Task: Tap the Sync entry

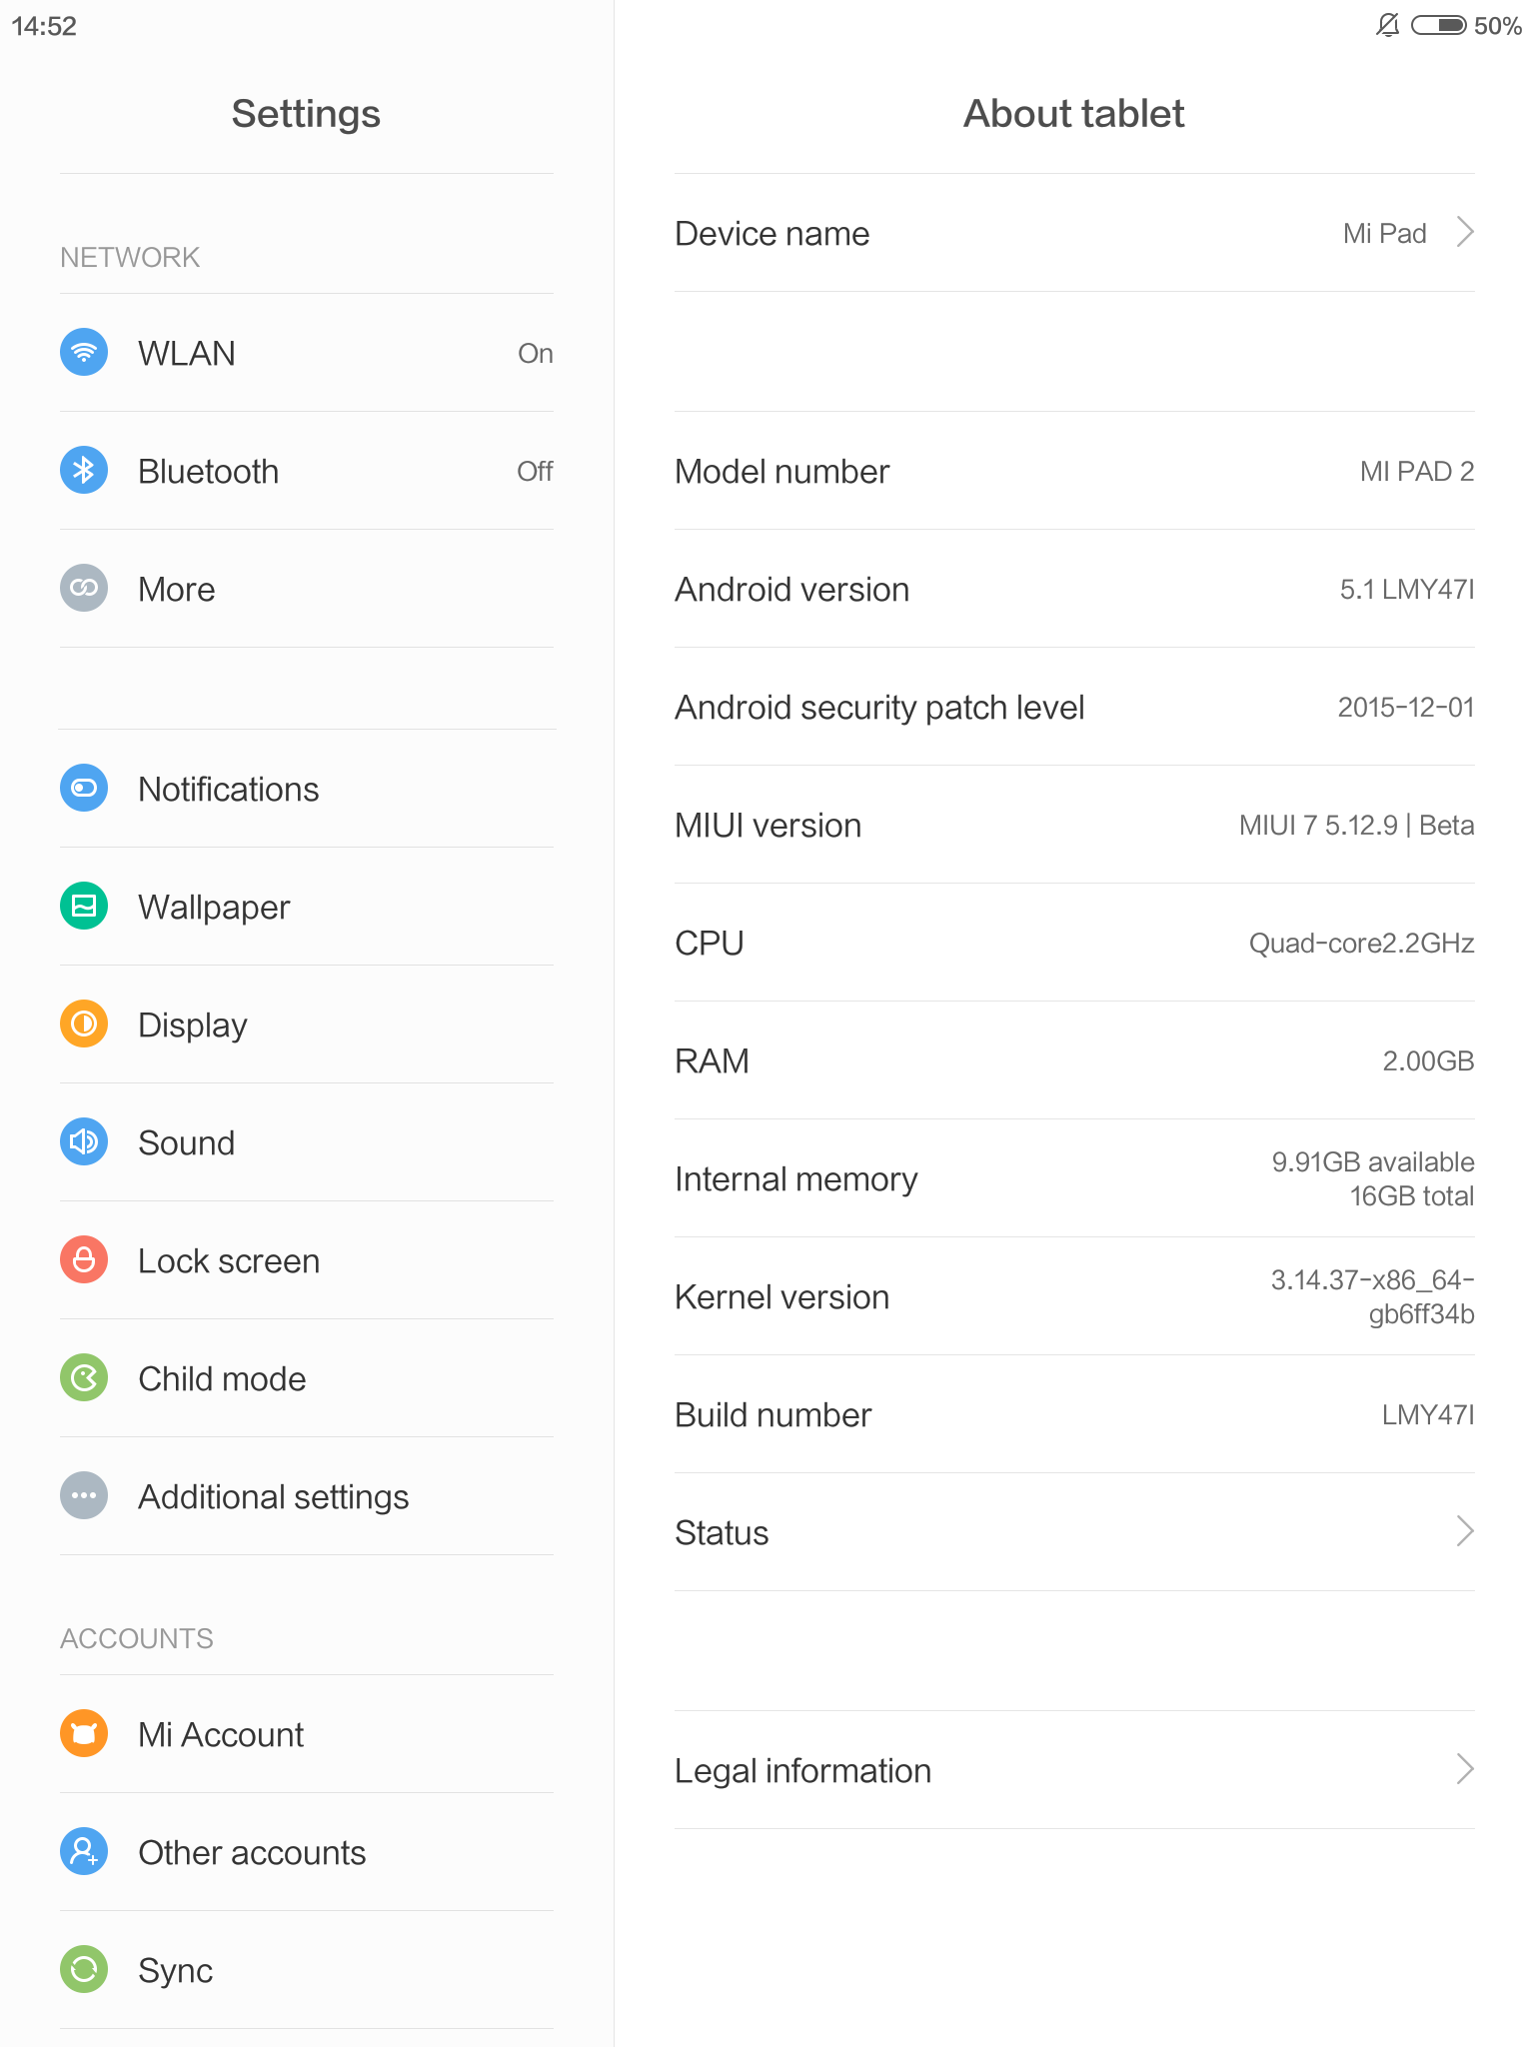Action: pos(307,1970)
